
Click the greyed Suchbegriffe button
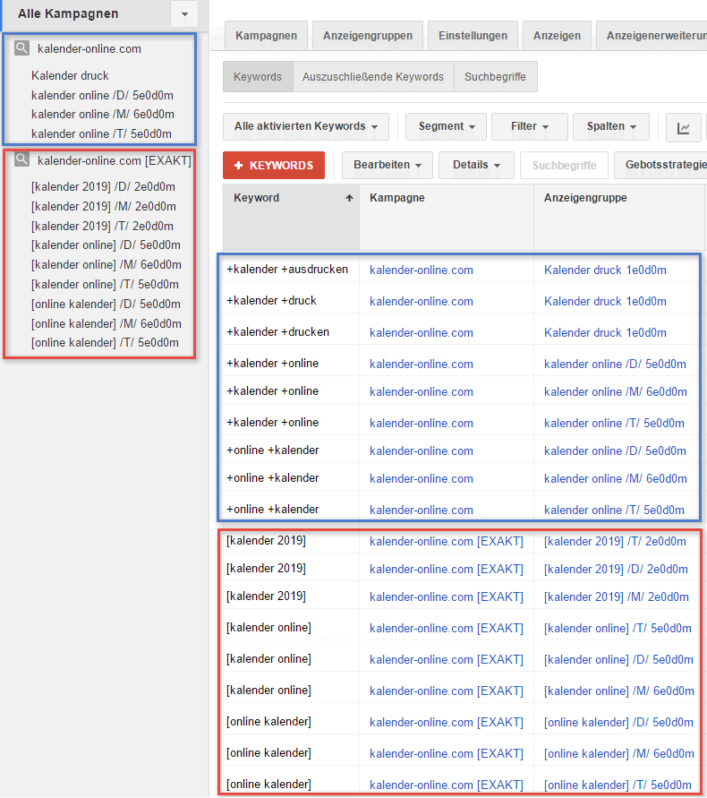pos(564,166)
